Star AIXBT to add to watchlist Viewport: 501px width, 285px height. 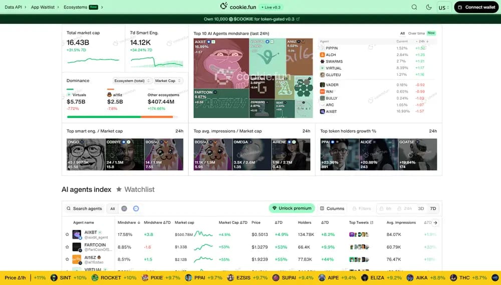tap(67, 234)
